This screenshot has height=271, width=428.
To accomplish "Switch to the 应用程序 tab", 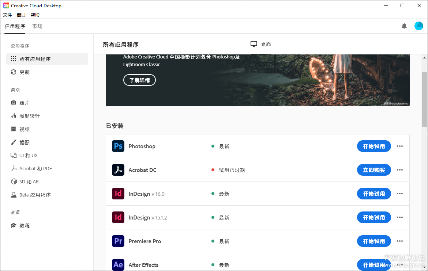I will [15, 26].
